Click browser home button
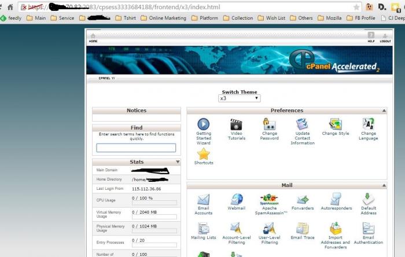Image resolution: width=405 pixels, height=257 pixels. (x=10, y=7)
